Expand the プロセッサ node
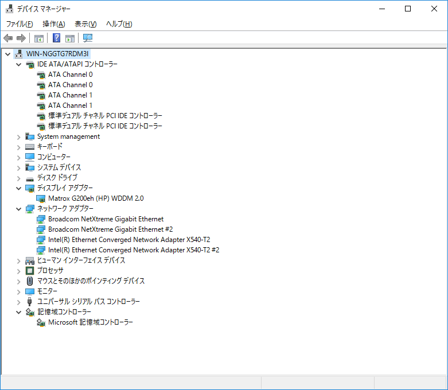Viewport: 448px width, 390px height. coord(18,271)
